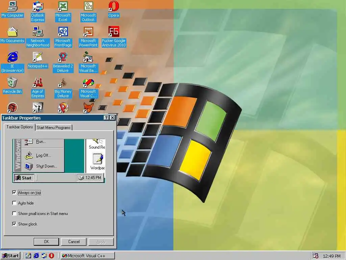Screen dimensions: 346x260
Task: Close the Taskbar Properties dialog
Action: 112,117
